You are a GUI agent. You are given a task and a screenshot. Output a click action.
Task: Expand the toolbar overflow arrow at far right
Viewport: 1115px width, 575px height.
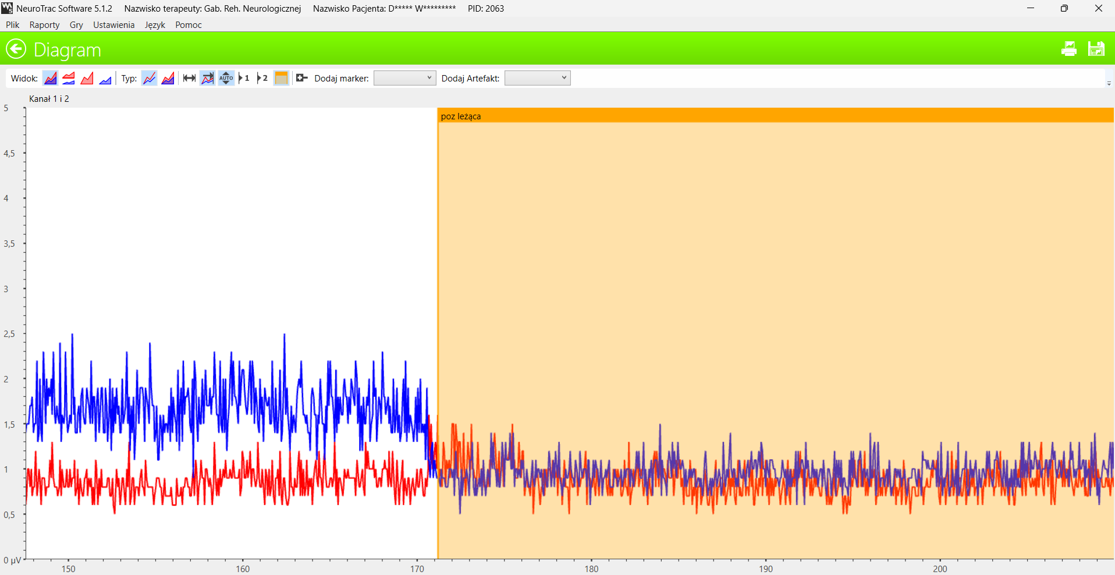(1109, 84)
